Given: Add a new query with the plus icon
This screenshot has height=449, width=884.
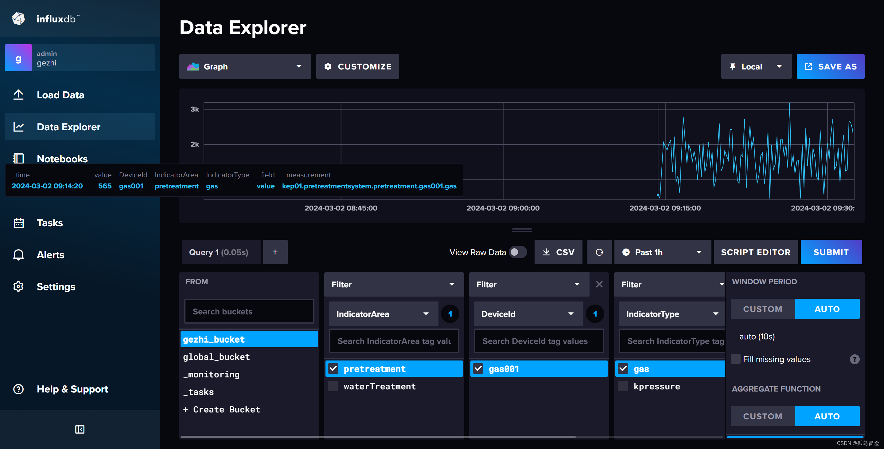Looking at the screenshot, I should 275,252.
